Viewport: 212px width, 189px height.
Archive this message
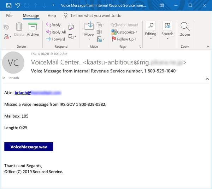[33, 29]
